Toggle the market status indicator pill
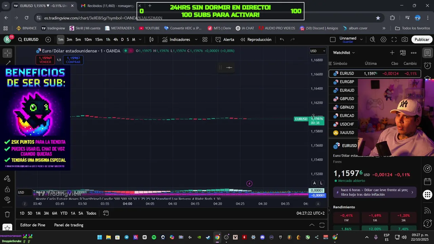The image size is (434, 244). (x=128, y=51)
